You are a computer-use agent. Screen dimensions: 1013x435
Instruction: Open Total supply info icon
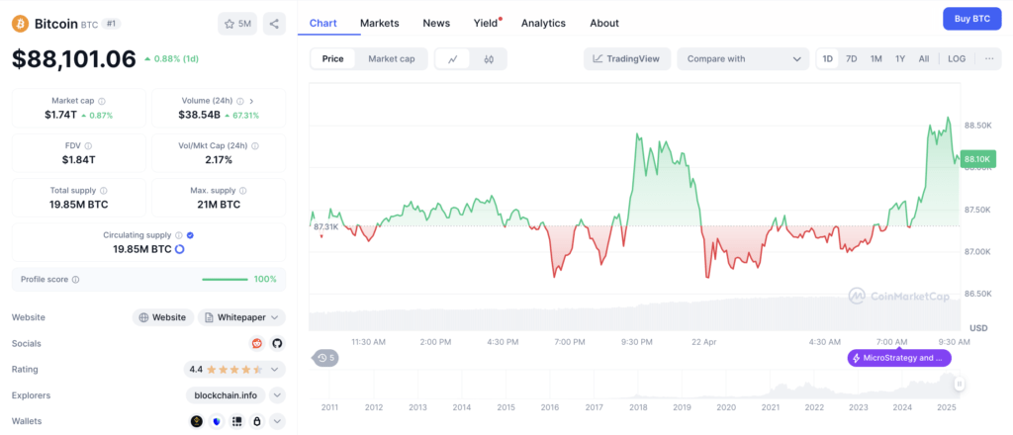pos(104,191)
